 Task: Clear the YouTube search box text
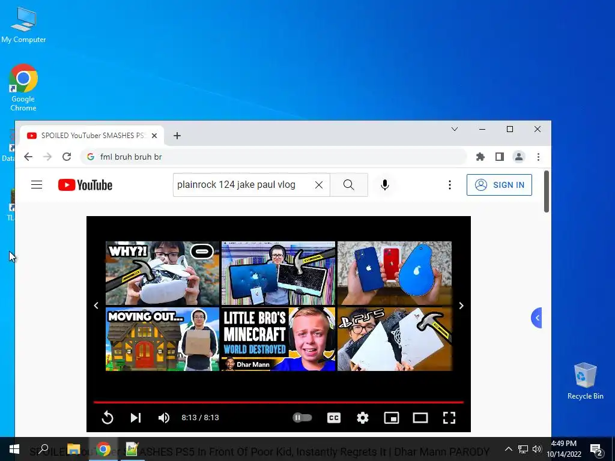click(319, 185)
